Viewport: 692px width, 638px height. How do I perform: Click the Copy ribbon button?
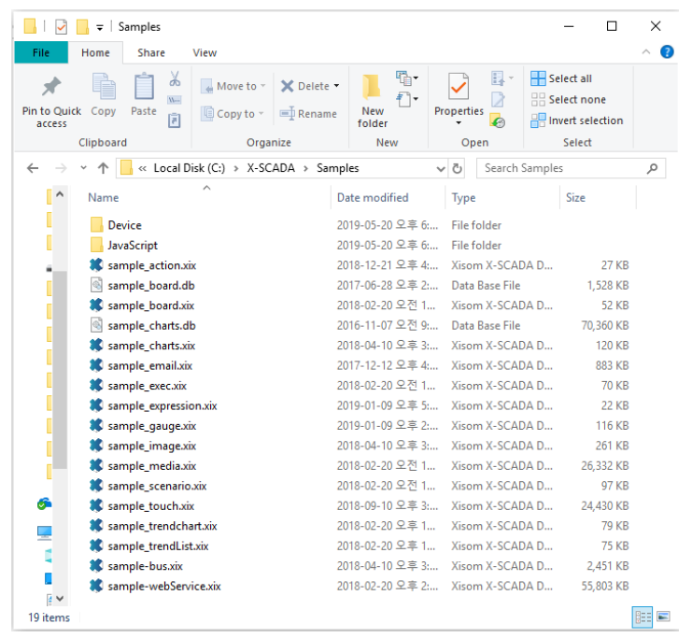104,95
